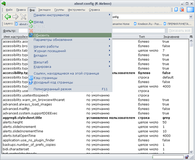Choose Полноэкранный режим menu entry
This screenshot has width=195, height=160.
pyautogui.click(x=70, y=89)
